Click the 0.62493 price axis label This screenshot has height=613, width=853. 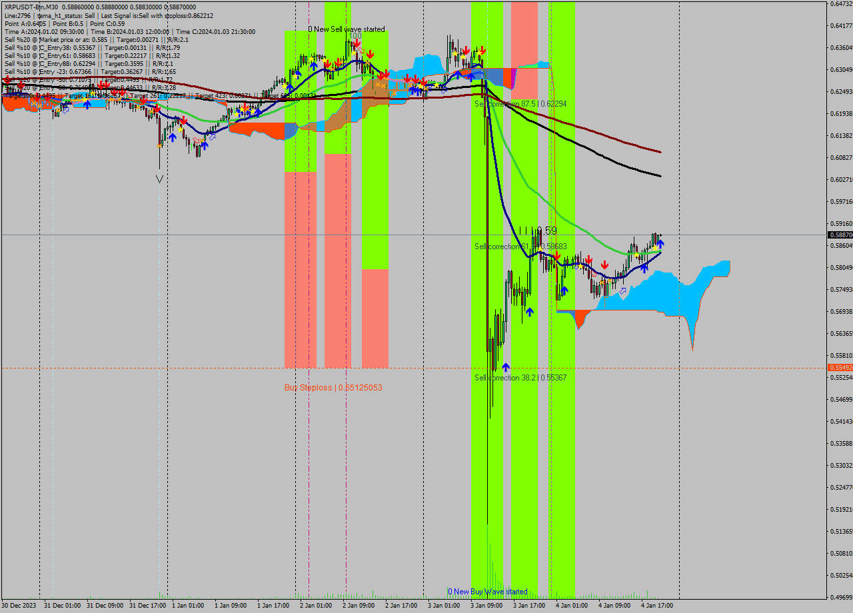tap(841, 92)
